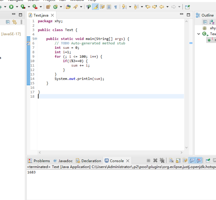Click editor horizontal scrollbar right arrow
Image resolution: width=216 pixels, height=200 pixels.
[181, 152]
